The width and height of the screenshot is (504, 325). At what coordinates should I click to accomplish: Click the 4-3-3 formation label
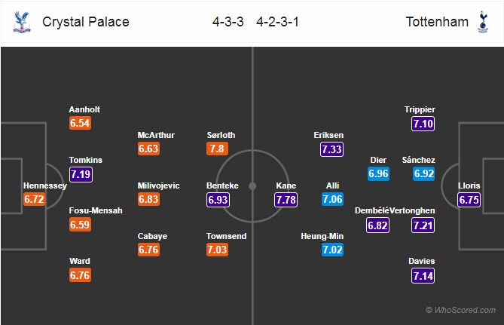pyautogui.click(x=228, y=22)
